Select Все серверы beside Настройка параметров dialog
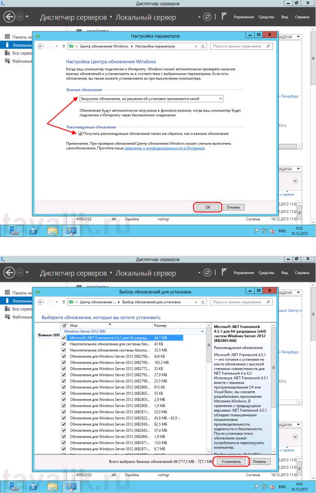 [19, 53]
